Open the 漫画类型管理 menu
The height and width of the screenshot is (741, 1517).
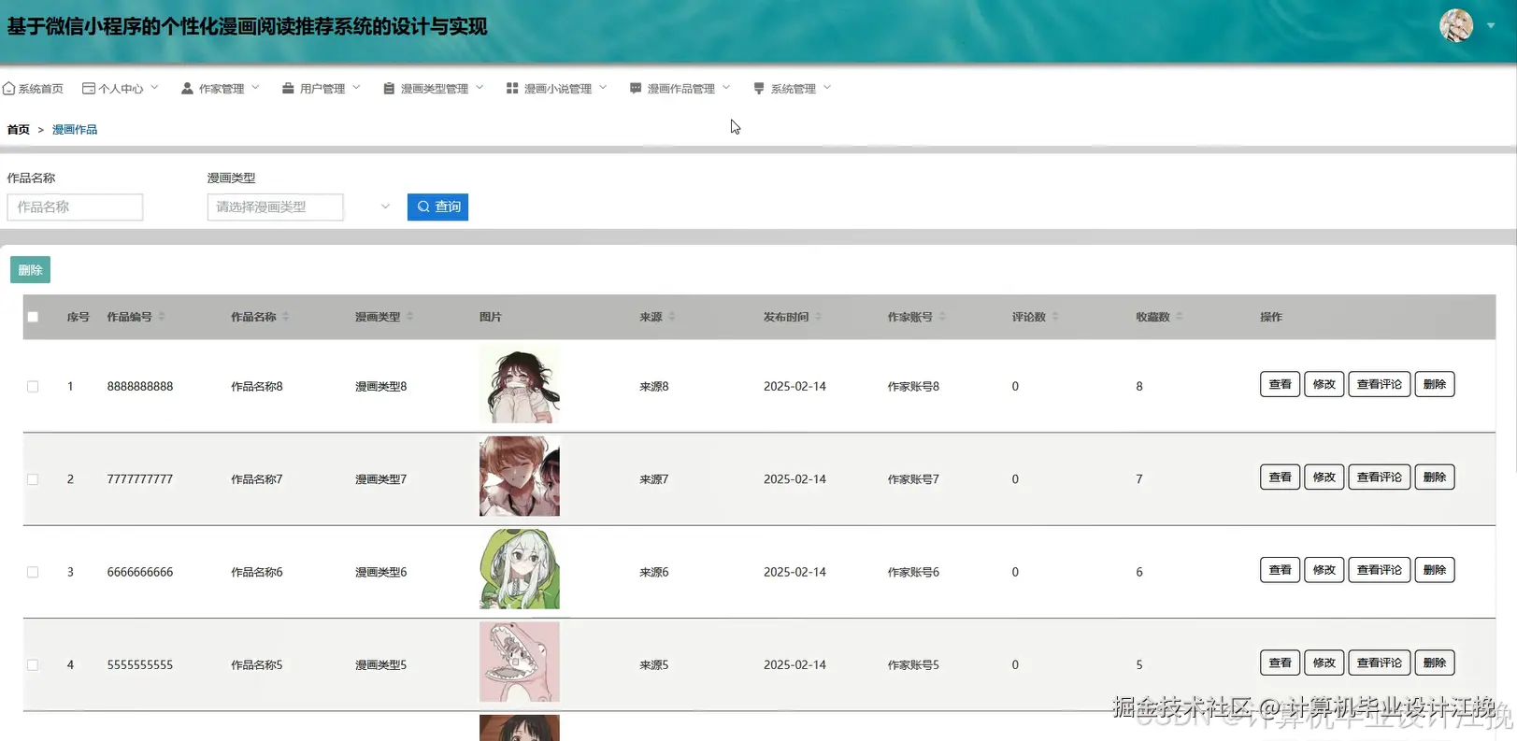[x=434, y=89]
